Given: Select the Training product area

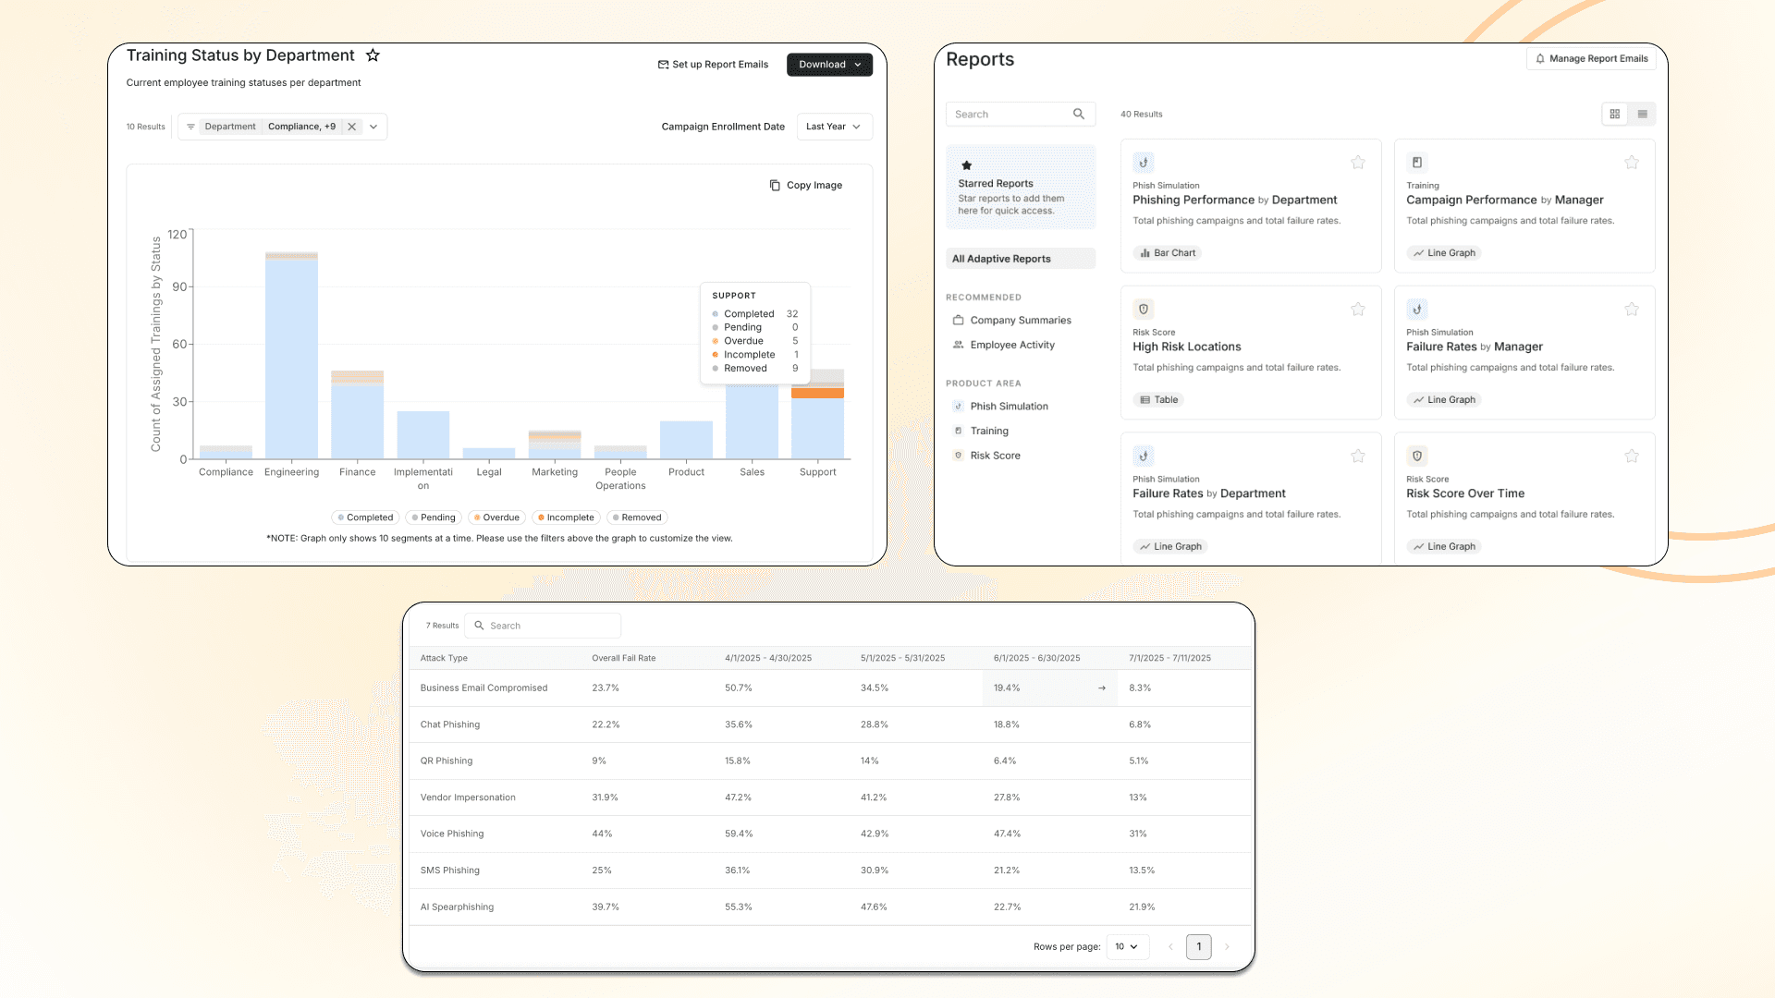Looking at the screenshot, I should click(989, 431).
